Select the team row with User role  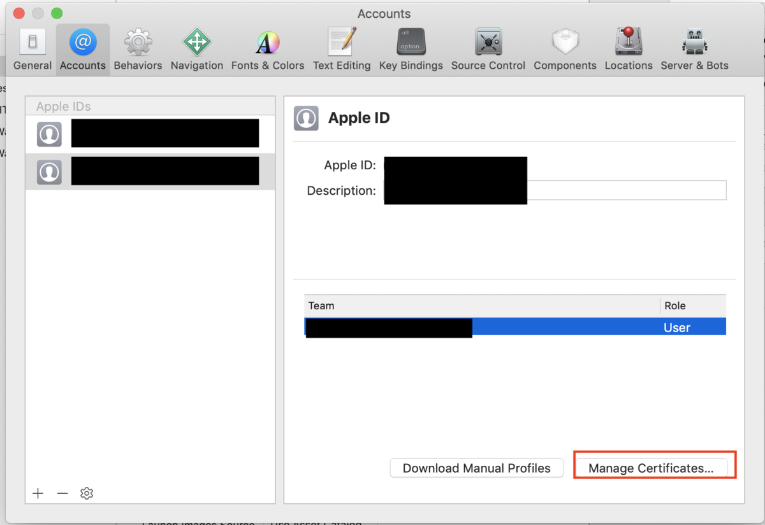[x=515, y=327]
